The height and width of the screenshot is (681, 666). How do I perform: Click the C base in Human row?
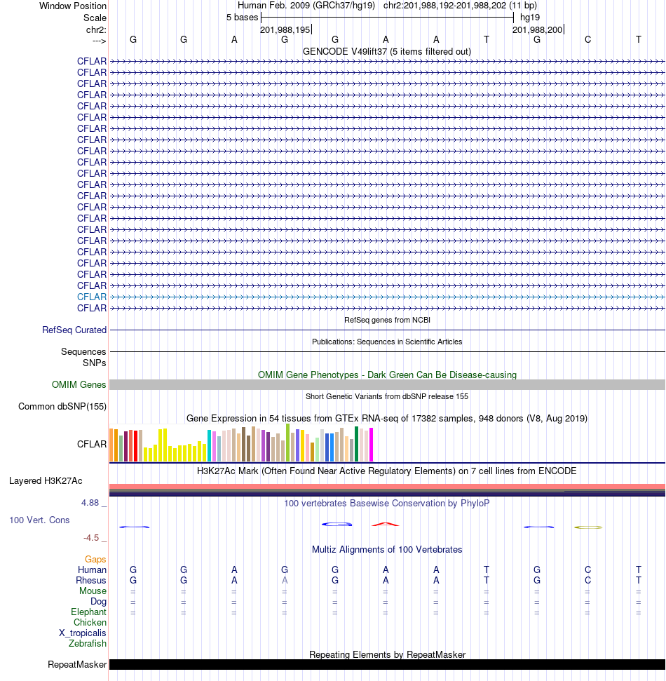pyautogui.click(x=588, y=569)
